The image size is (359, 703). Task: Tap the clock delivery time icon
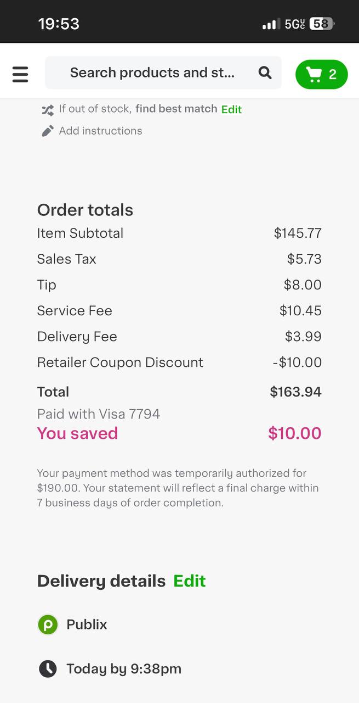coord(48,668)
